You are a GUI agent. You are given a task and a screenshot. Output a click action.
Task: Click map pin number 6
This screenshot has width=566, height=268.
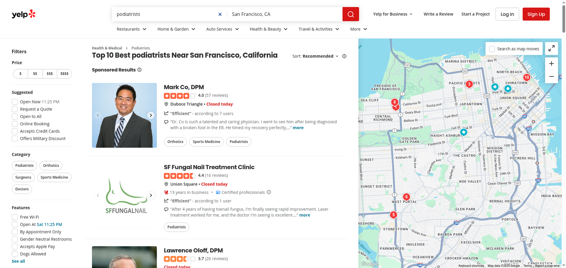pos(406,197)
